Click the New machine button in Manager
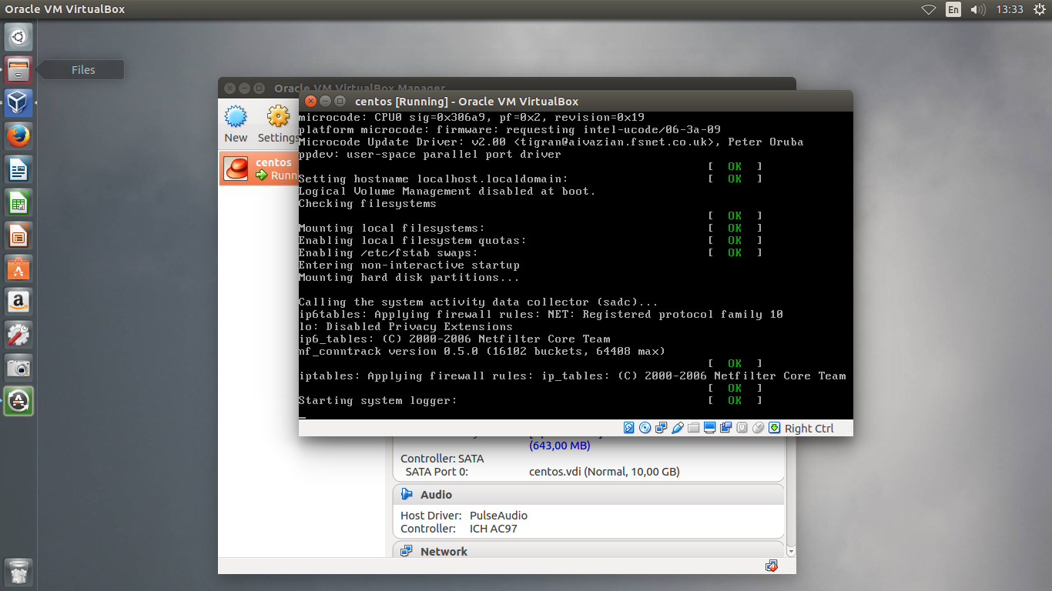 click(236, 124)
